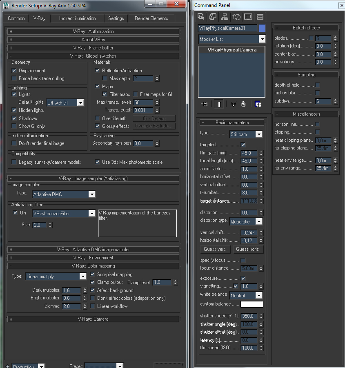This screenshot has height=368, width=345.
Task: Toggle camera exposure checkbox
Action: coord(243,278)
